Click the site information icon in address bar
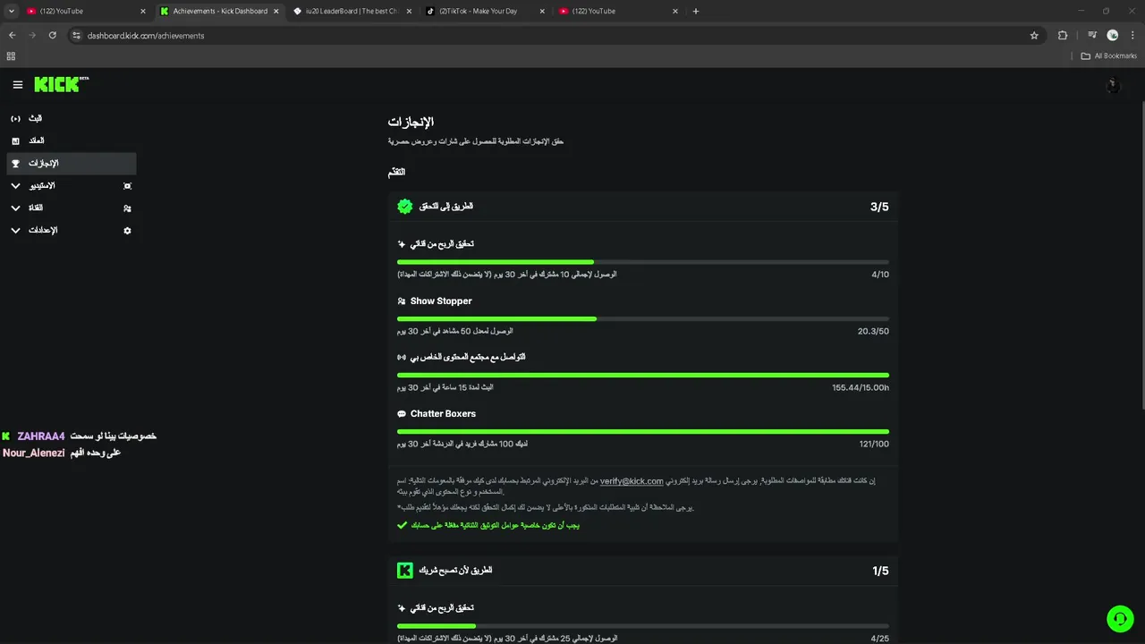 (x=76, y=35)
